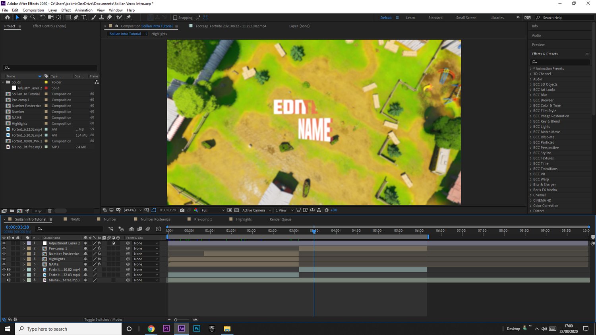Open the Libraries workspace
Image resolution: width=596 pixels, height=335 pixels.
click(497, 18)
